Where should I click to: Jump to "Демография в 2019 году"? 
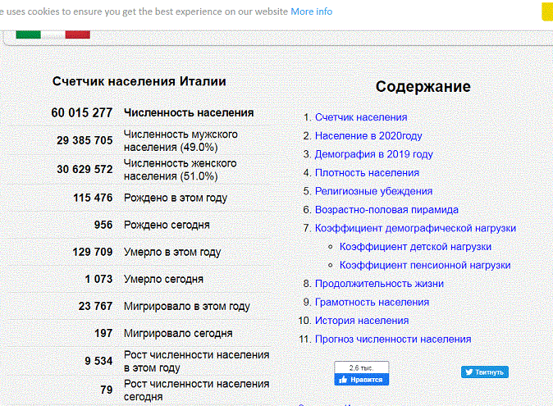[x=373, y=154]
